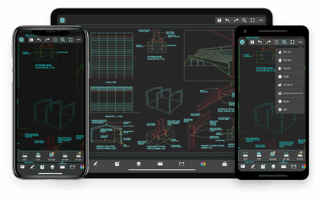Image resolution: width=321 pixels, height=201 pixels.
Task: Open the color wheel on Android phone
Action: [x=304, y=167]
